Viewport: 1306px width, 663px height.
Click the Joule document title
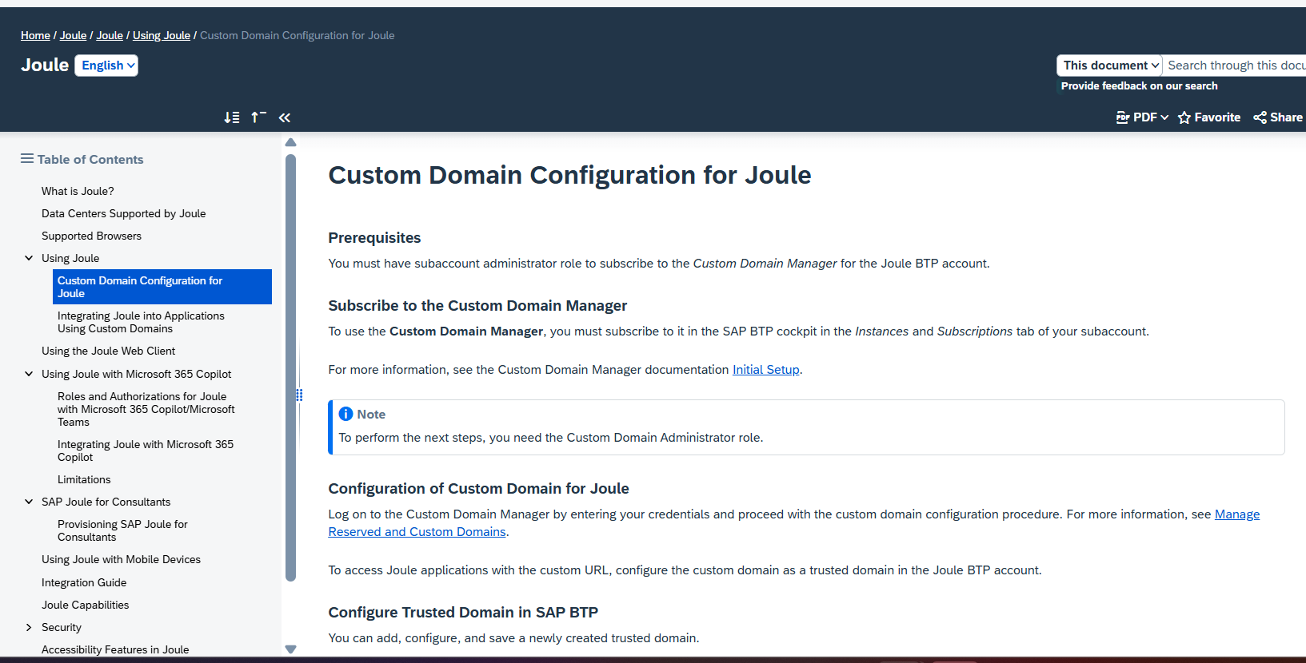click(x=45, y=66)
